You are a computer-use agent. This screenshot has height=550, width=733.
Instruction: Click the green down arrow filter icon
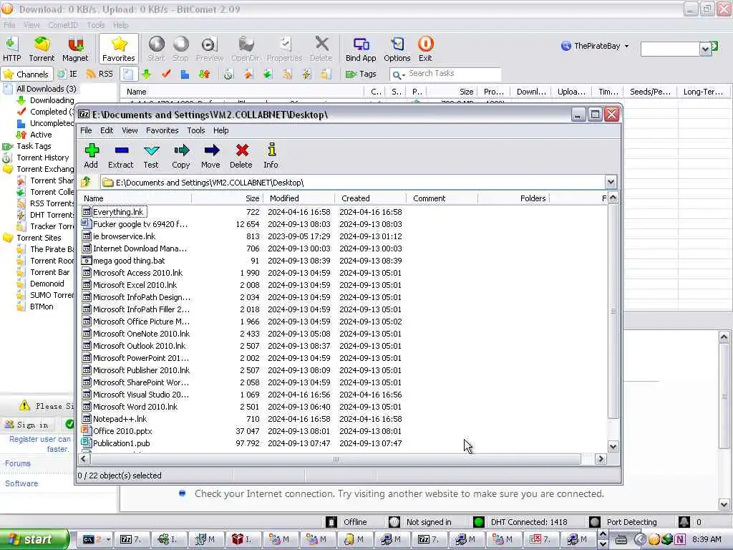tap(146, 74)
